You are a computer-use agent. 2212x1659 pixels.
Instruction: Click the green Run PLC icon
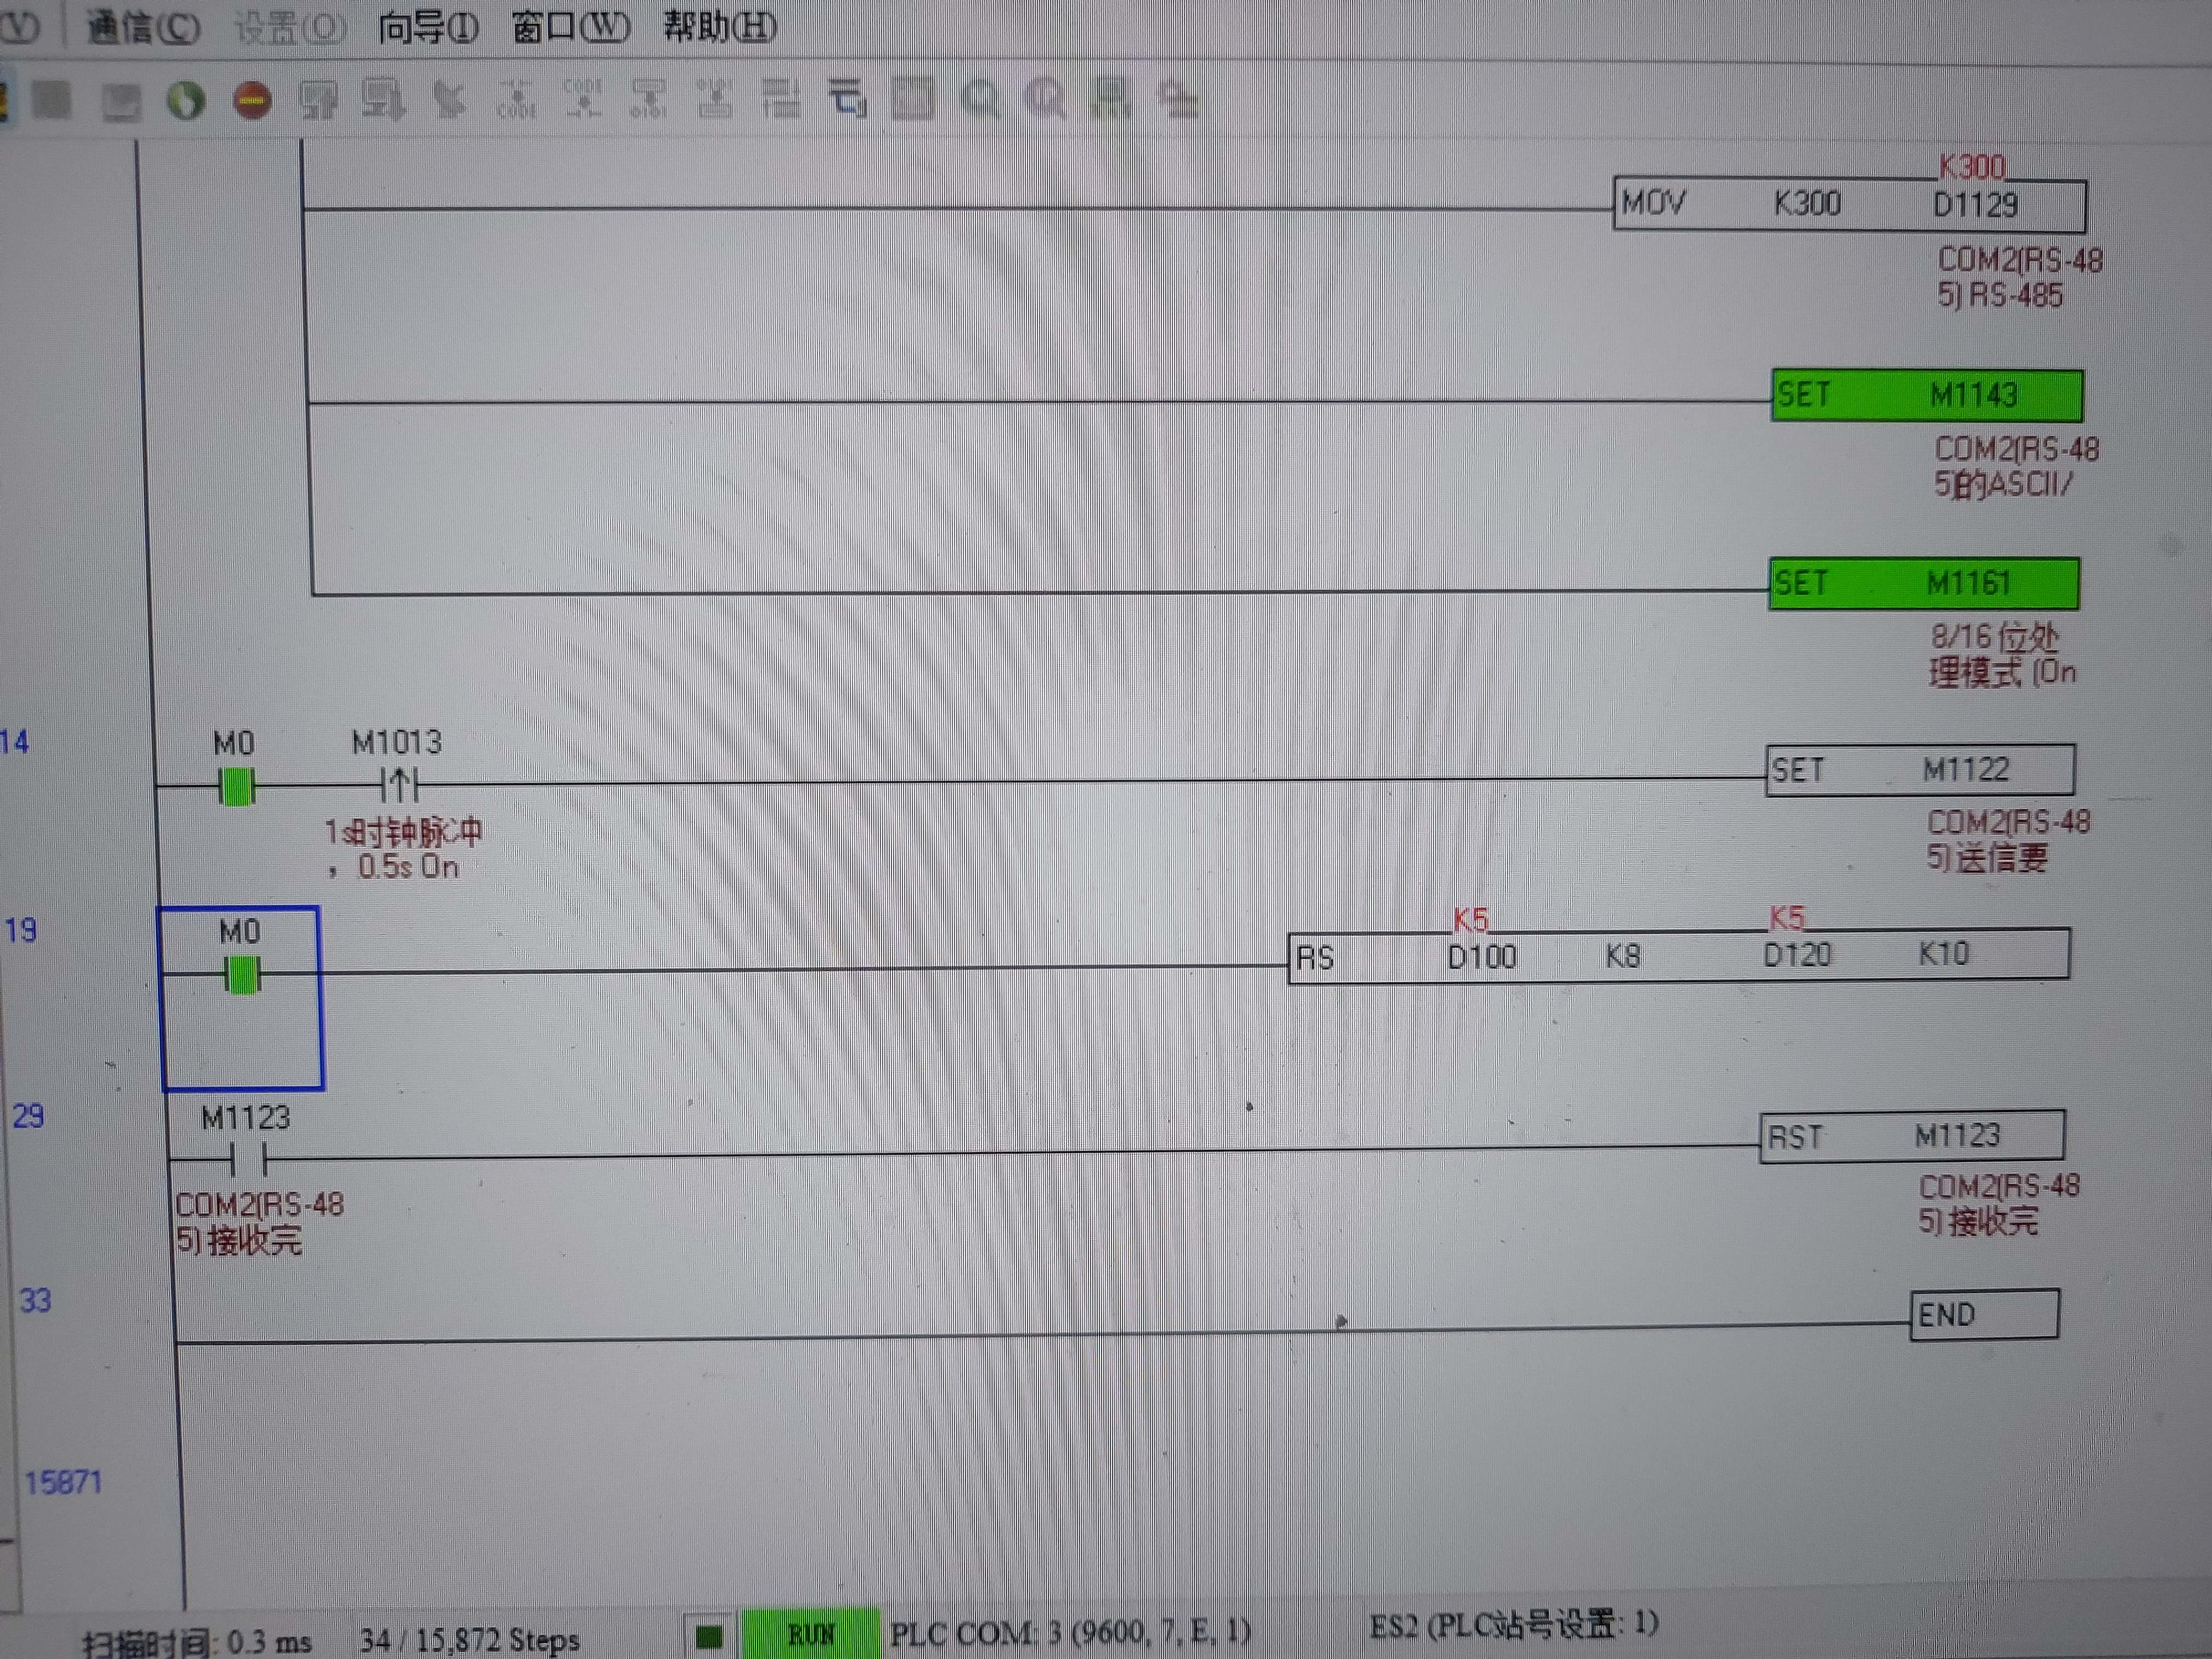coord(186,100)
